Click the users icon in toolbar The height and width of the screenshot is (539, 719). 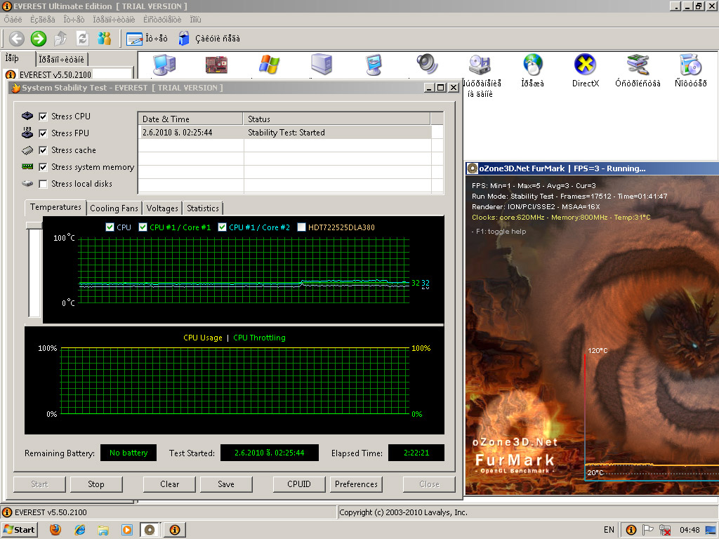click(x=104, y=39)
